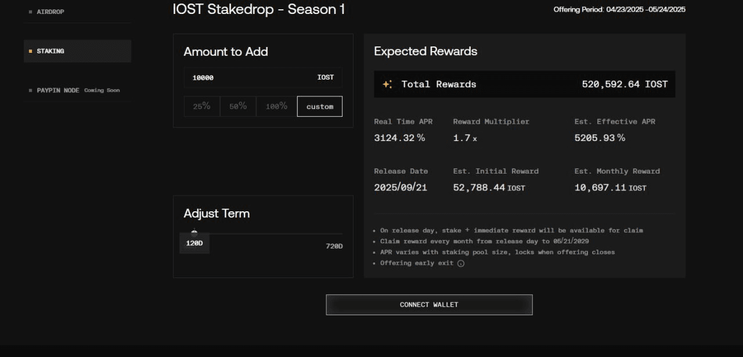The height and width of the screenshot is (357, 743).
Task: Select the custom amount option
Action: pos(320,106)
